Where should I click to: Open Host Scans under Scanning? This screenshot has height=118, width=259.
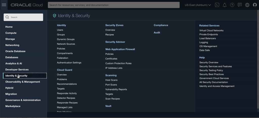(x=111, y=80)
